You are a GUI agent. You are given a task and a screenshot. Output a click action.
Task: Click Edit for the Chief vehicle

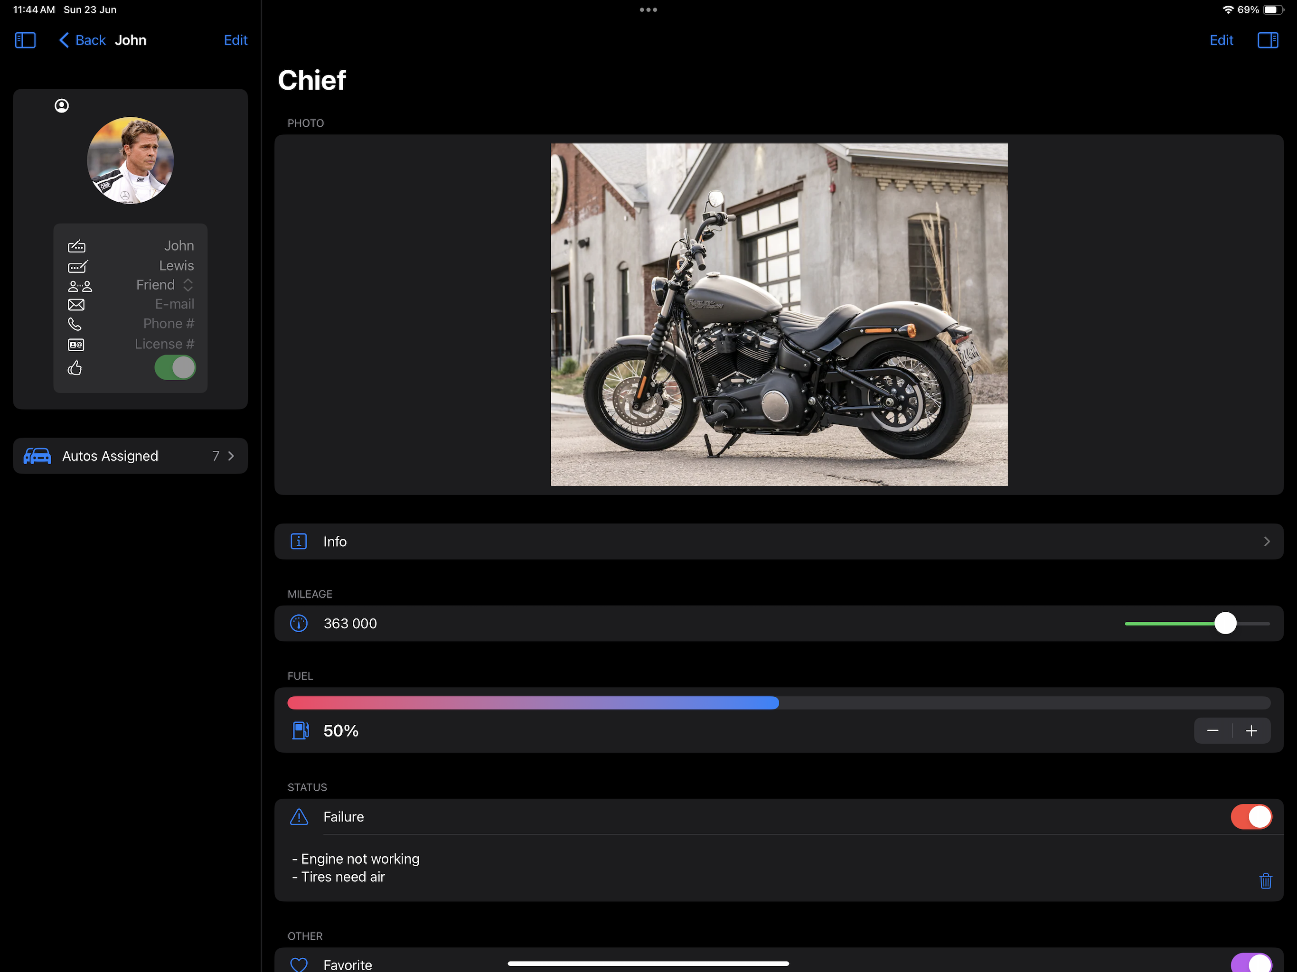click(x=1222, y=40)
